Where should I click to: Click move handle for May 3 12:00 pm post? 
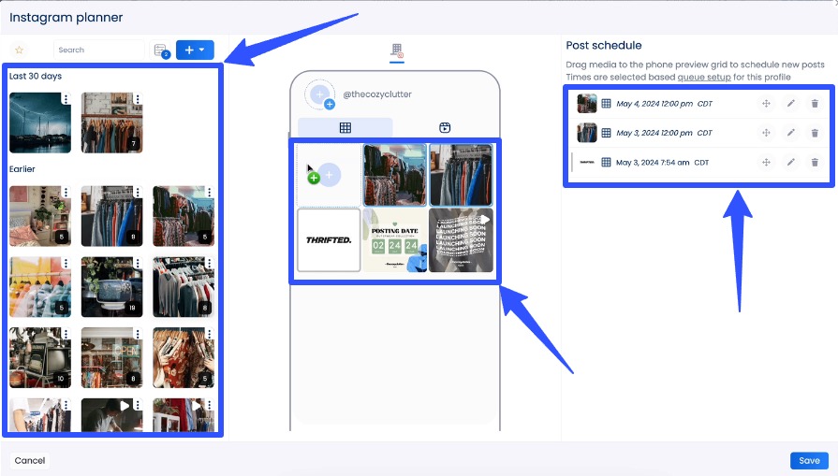click(766, 133)
